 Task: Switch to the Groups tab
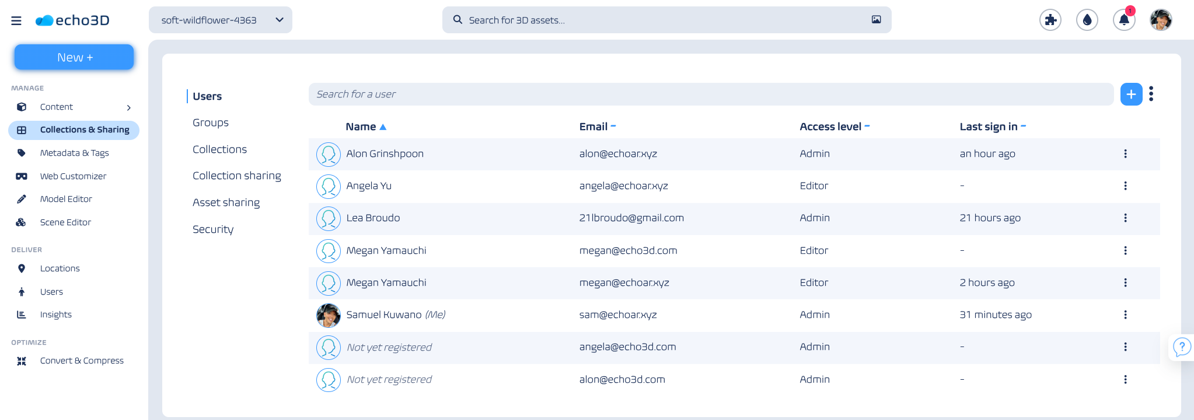click(x=211, y=123)
